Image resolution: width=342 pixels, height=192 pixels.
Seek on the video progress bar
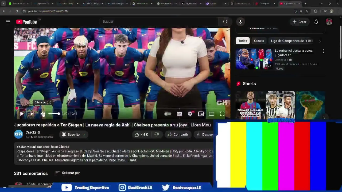tap(122, 109)
